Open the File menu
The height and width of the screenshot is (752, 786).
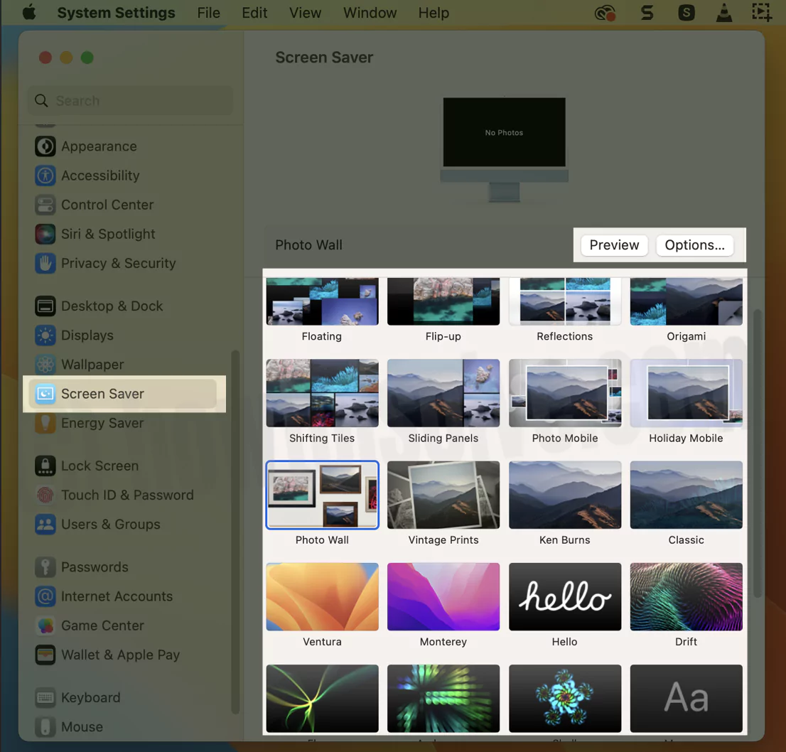coord(208,13)
